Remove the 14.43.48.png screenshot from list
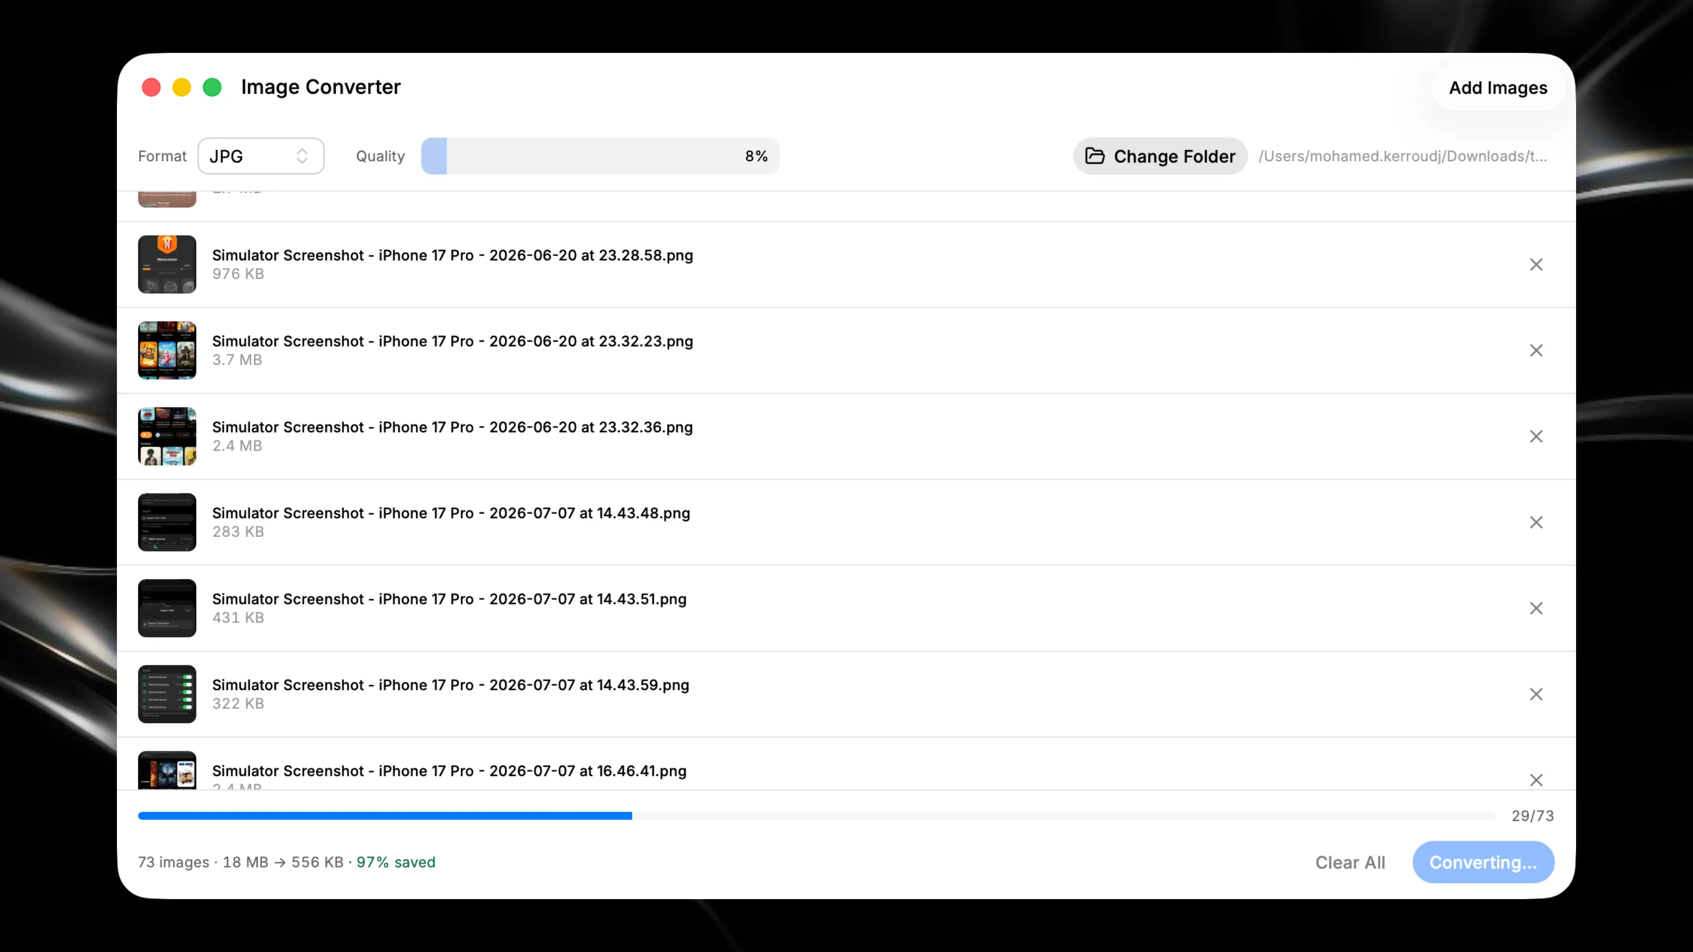Viewport: 1693px width, 952px height. coord(1536,523)
